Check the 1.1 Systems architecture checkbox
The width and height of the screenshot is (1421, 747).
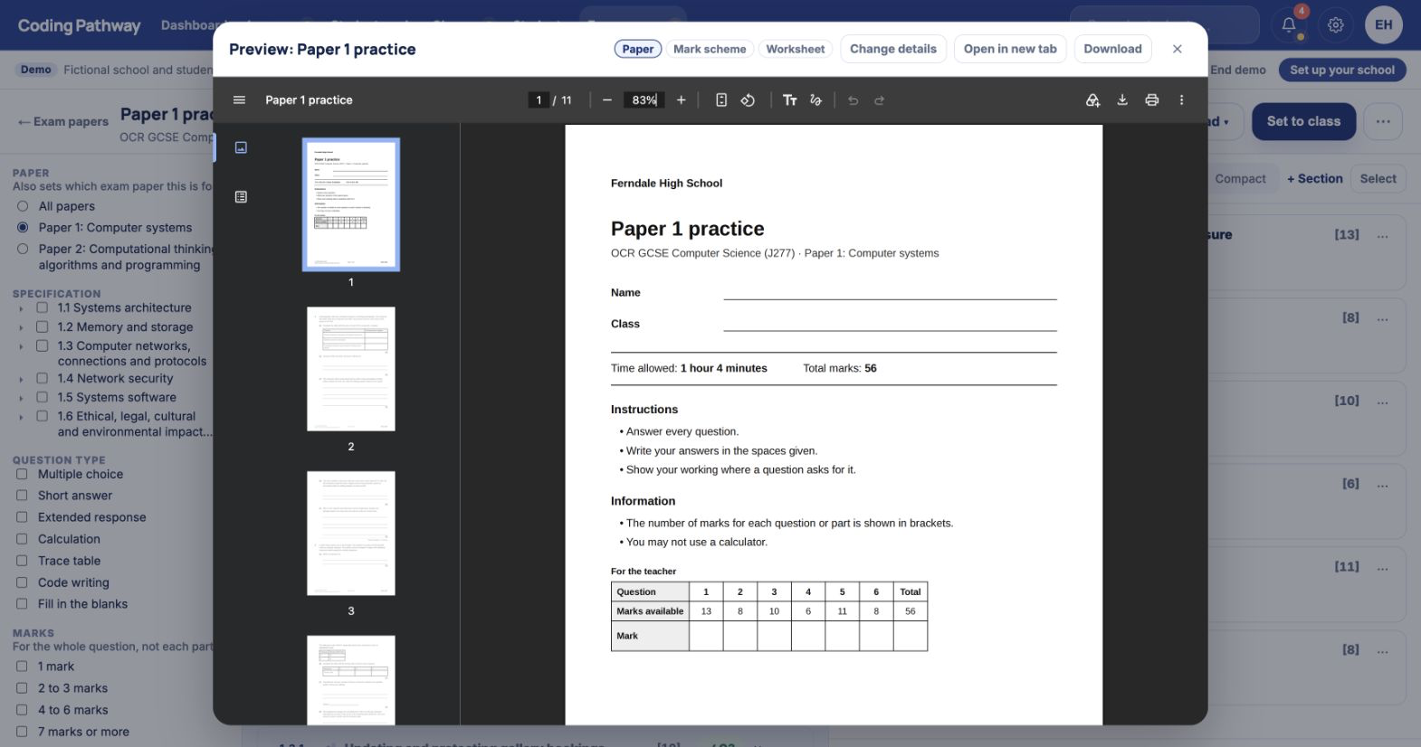pyautogui.click(x=42, y=307)
